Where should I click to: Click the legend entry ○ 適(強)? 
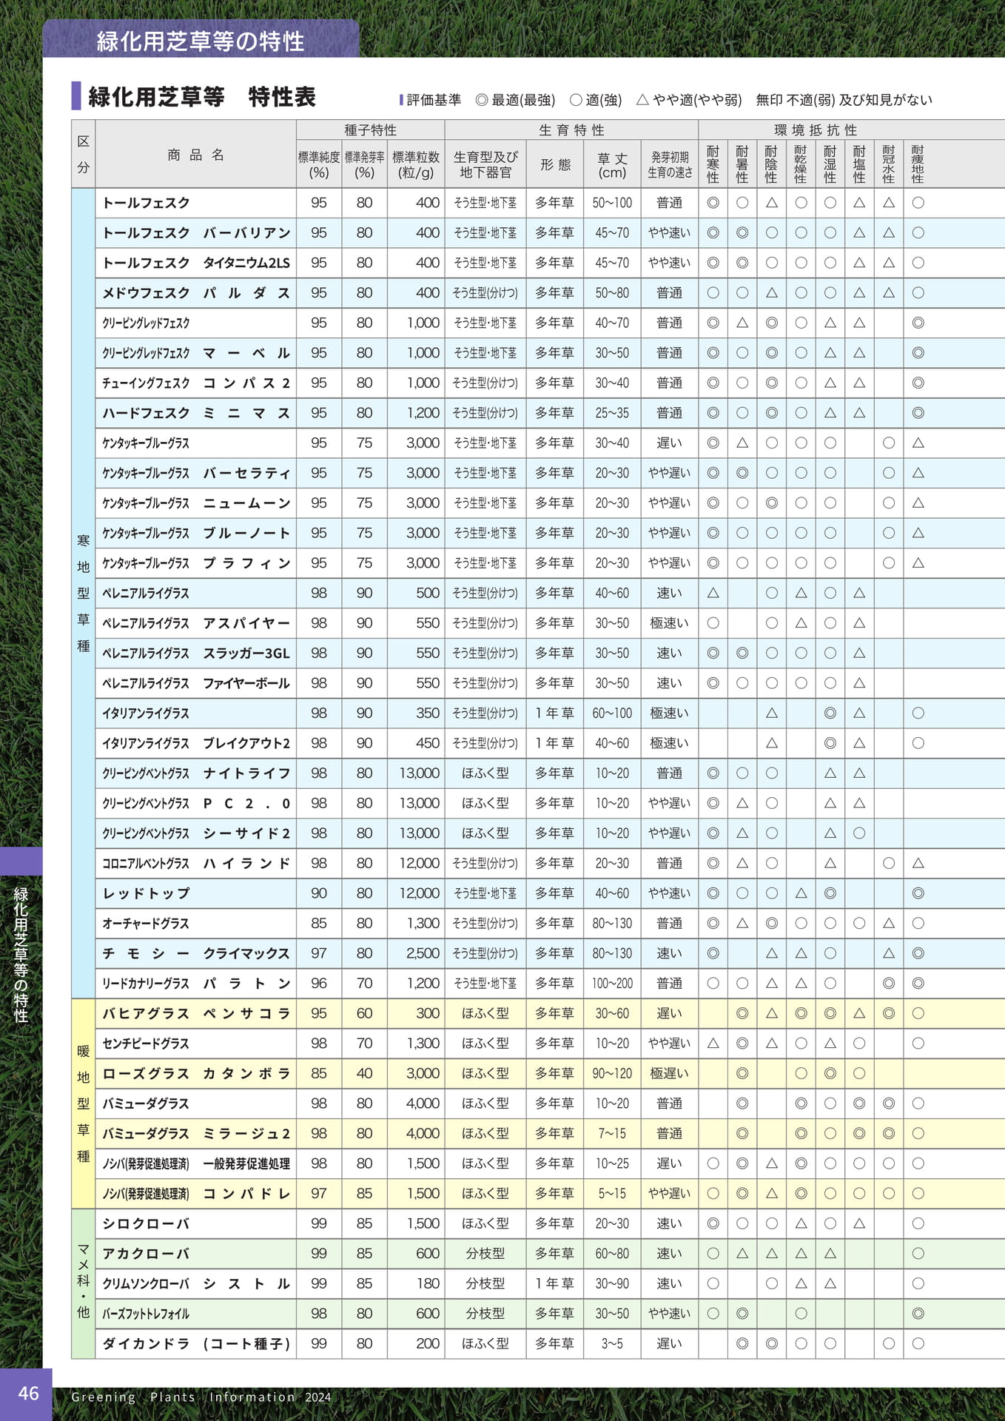[x=596, y=99]
